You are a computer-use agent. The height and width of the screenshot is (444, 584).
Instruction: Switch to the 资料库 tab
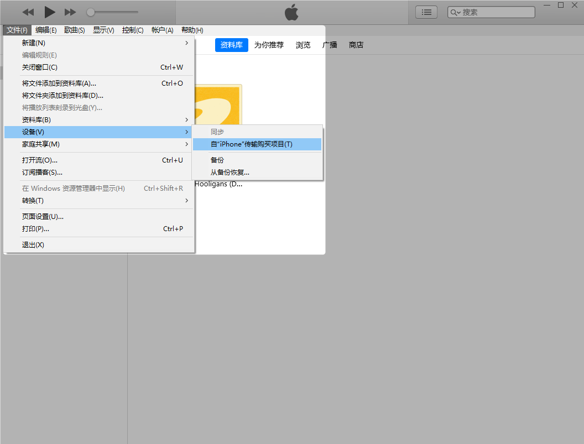(231, 45)
